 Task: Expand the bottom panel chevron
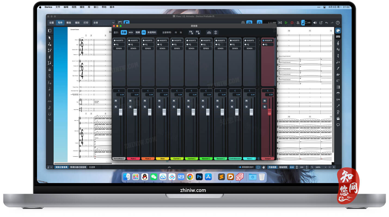pos(169,167)
